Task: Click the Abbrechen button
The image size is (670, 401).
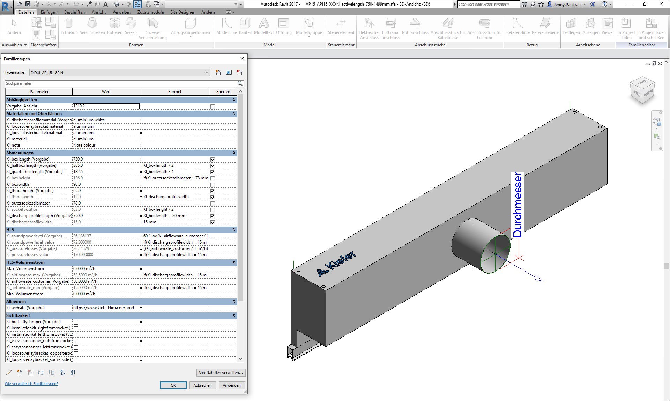Action: (x=202, y=385)
